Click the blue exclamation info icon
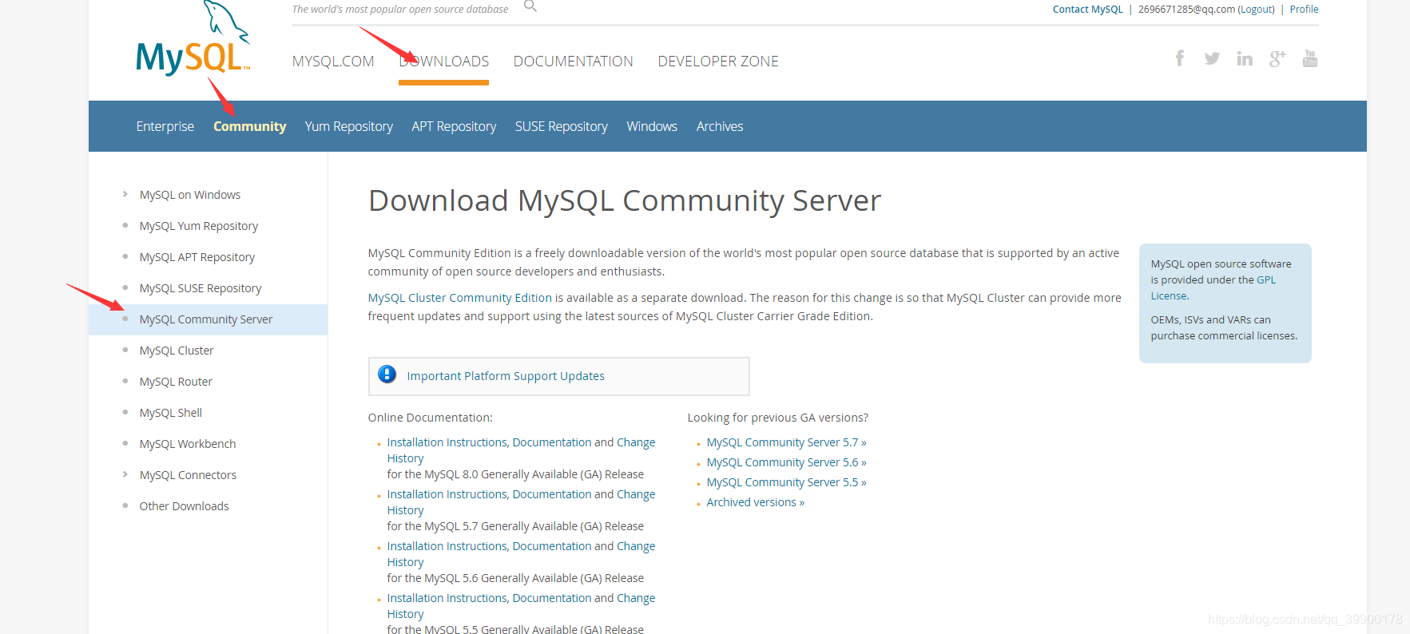Viewport: 1410px width, 634px height. tap(387, 374)
